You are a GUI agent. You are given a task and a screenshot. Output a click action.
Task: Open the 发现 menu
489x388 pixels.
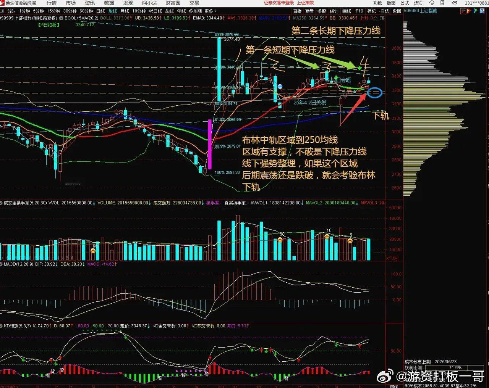[x=128, y=3]
